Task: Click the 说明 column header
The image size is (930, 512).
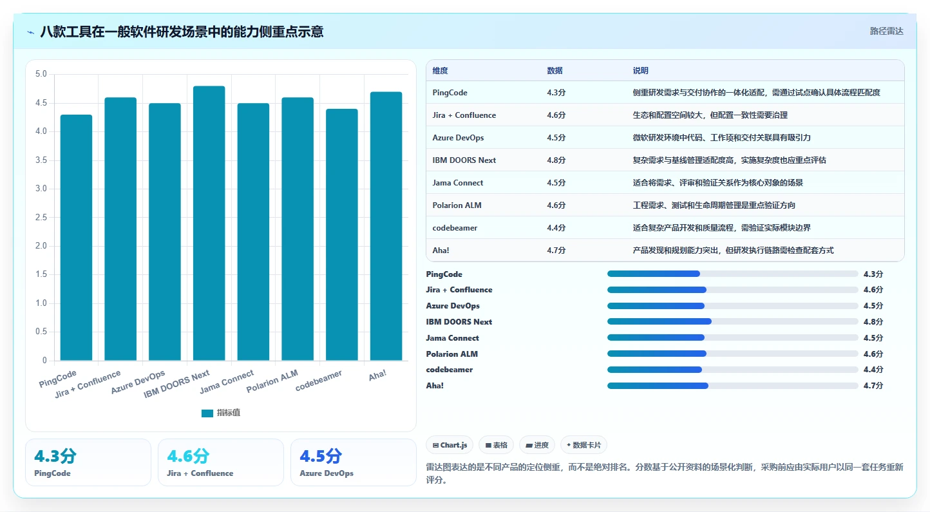Action: 641,71
